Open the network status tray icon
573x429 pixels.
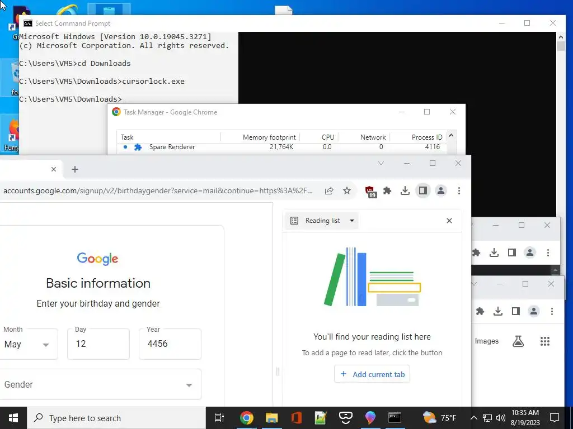coord(487,418)
